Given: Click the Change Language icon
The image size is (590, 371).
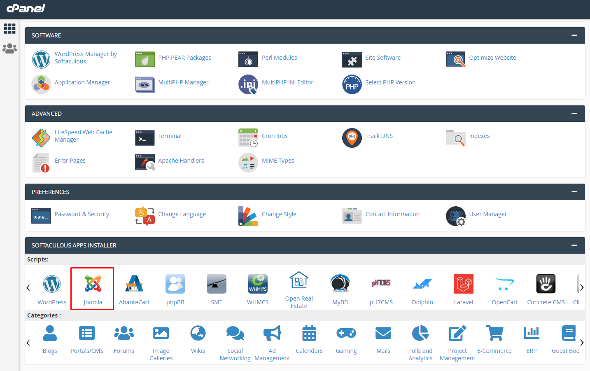Looking at the screenshot, I should point(145,216).
